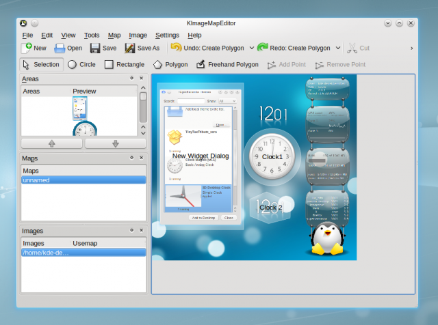Click the Selection arrow tool
Screen dimensions: 438x325
41,65
